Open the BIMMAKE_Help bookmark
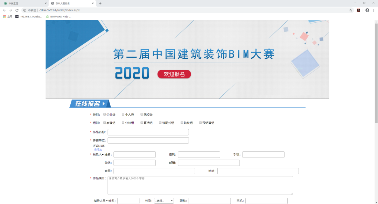 [x=58, y=17]
